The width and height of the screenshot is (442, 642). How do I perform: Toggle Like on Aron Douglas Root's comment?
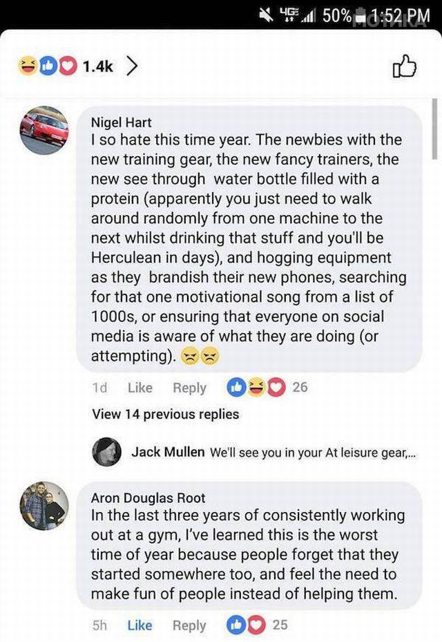coord(140,625)
